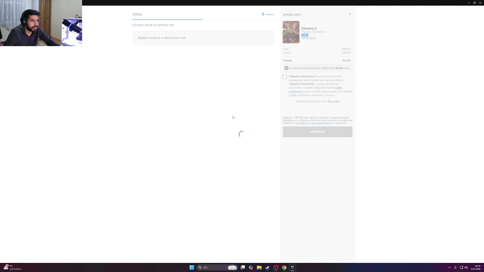The width and height of the screenshot is (484, 272).
Task: Click the İndirim discount label
Action: click(x=287, y=53)
